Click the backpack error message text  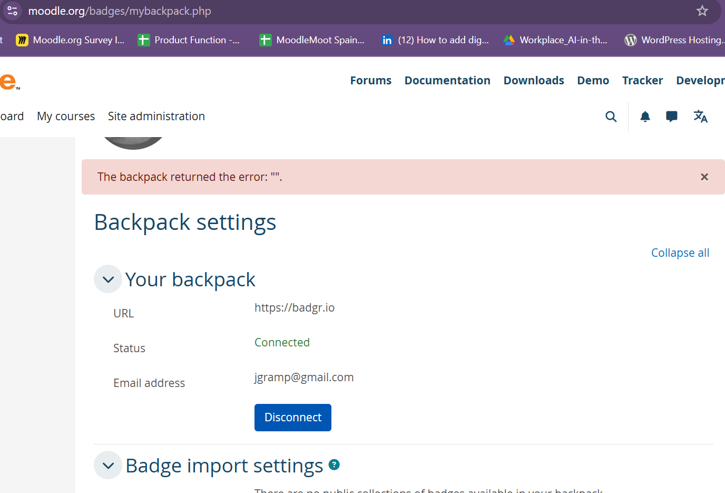point(190,177)
